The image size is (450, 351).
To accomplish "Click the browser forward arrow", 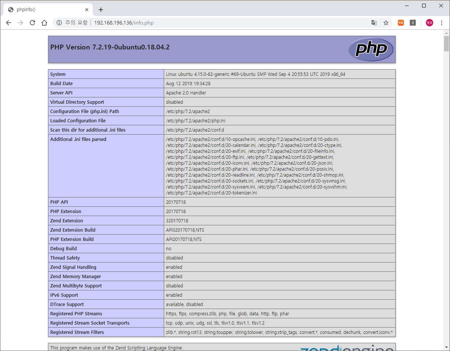I will (x=20, y=23).
